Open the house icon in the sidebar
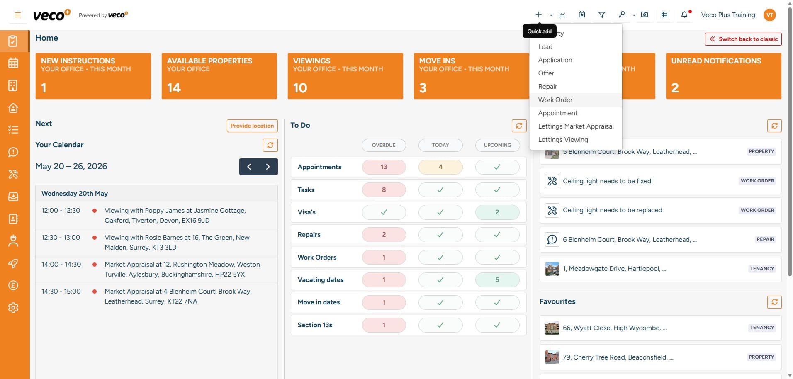Image resolution: width=793 pixels, height=379 pixels. click(13, 108)
